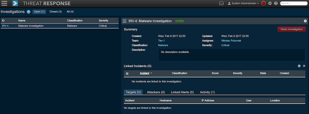Click the 'Critical' cell in INV-4 row
The image size is (309, 114).
tap(103, 26)
